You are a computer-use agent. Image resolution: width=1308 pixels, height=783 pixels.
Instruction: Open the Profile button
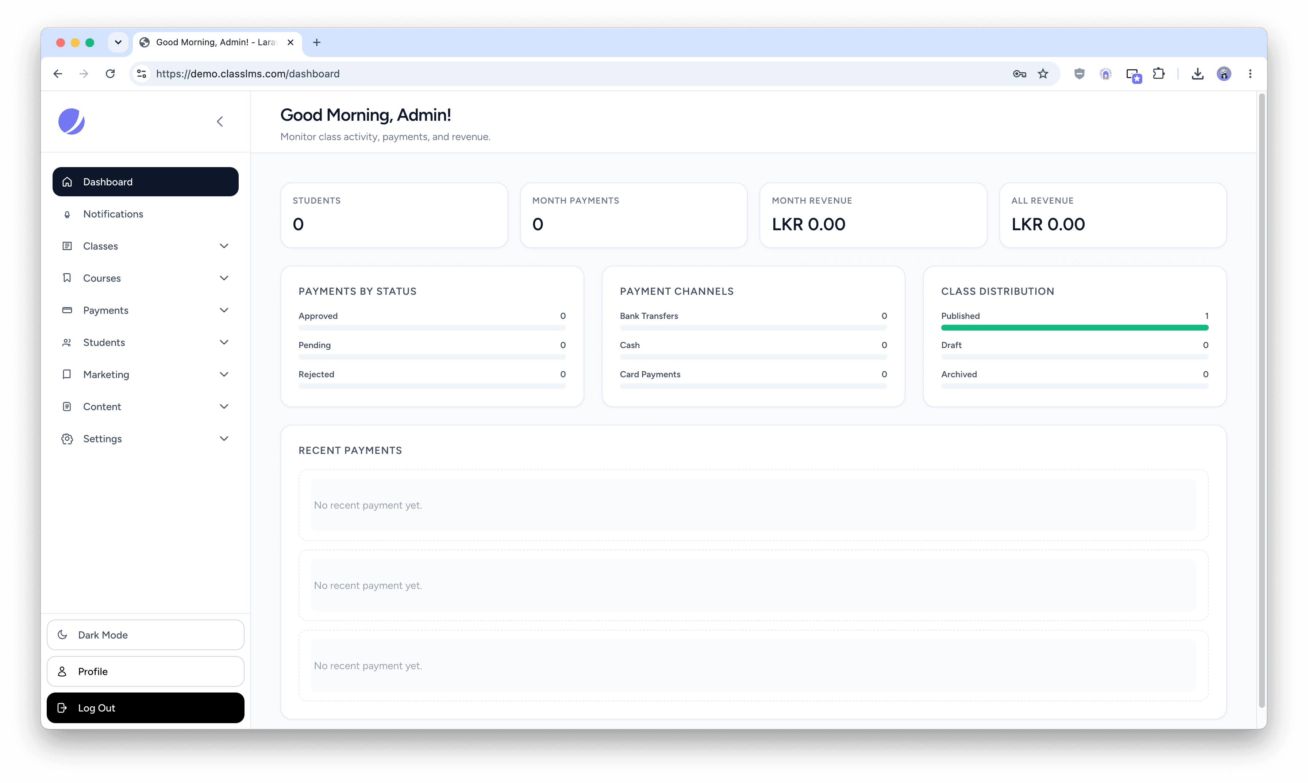pos(146,671)
